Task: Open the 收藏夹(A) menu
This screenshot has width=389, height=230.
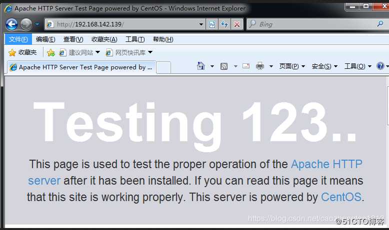Action: 104,39
